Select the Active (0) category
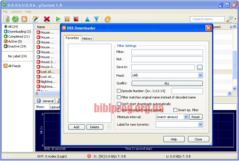Image resolution: width=239 pixels, height=161 pixels. point(13,41)
